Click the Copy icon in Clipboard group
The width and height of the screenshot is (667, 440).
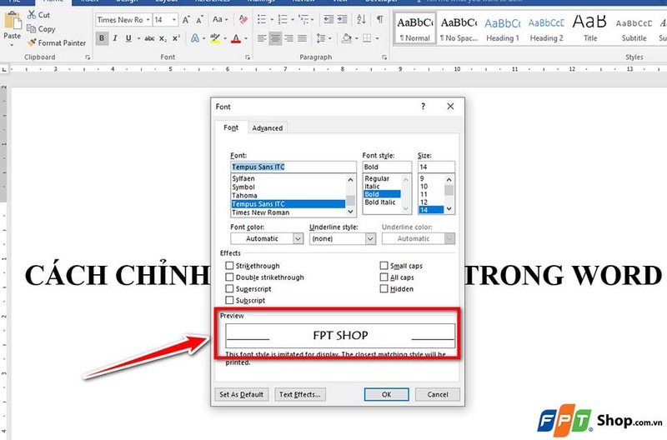[x=31, y=29]
